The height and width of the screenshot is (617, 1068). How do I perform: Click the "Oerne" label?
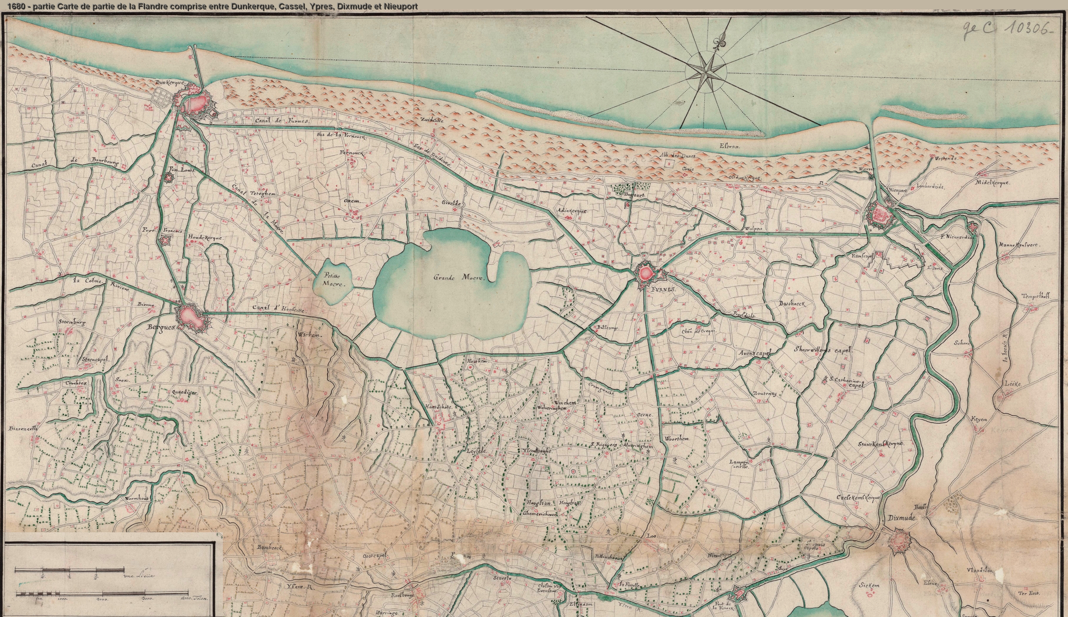tap(645, 416)
